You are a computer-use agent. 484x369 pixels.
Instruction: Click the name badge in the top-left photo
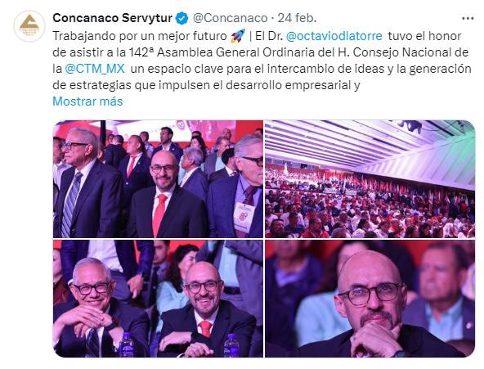pyautogui.click(x=244, y=217)
